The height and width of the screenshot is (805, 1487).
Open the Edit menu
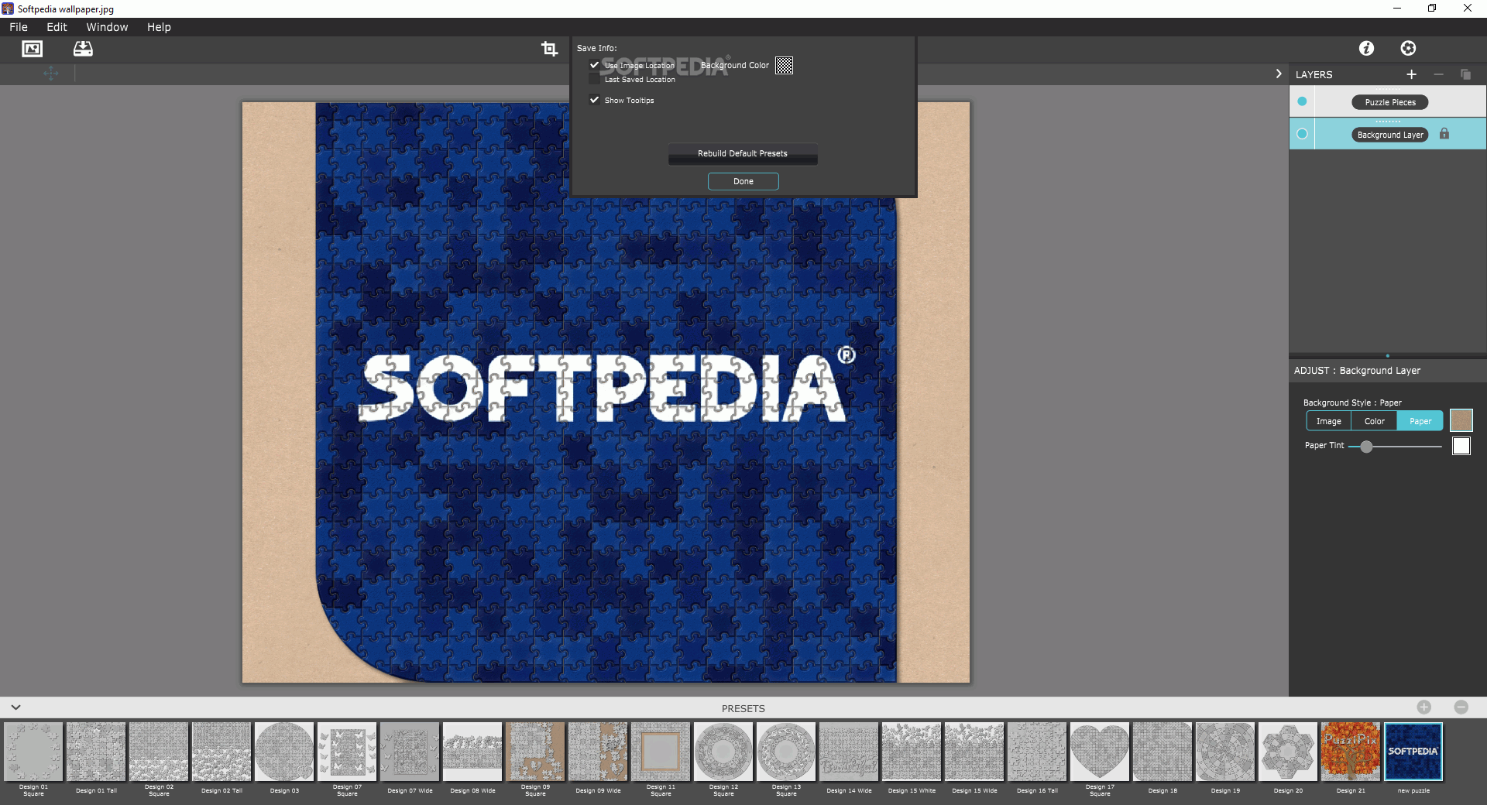(x=57, y=27)
